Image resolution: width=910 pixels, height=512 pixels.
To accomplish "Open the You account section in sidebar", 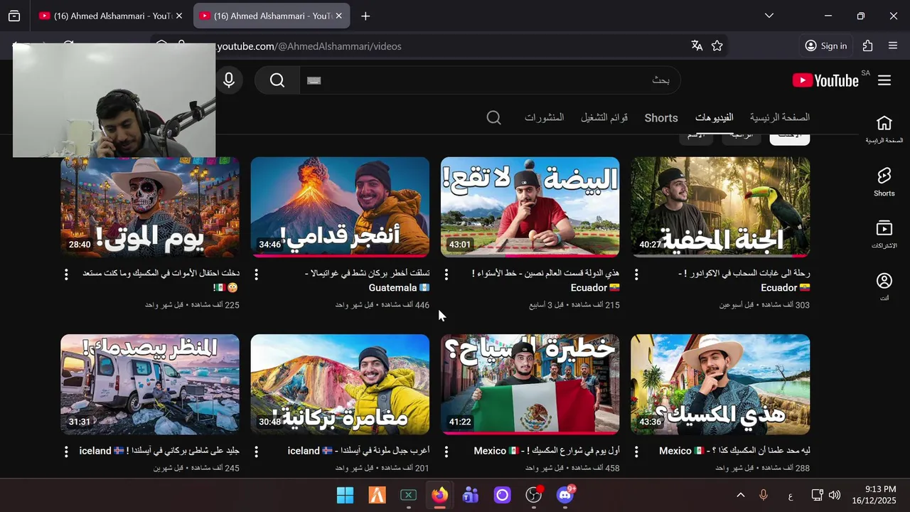I will pyautogui.click(x=884, y=287).
